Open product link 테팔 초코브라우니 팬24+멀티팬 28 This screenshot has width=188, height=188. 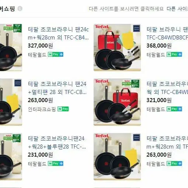(57, 88)
